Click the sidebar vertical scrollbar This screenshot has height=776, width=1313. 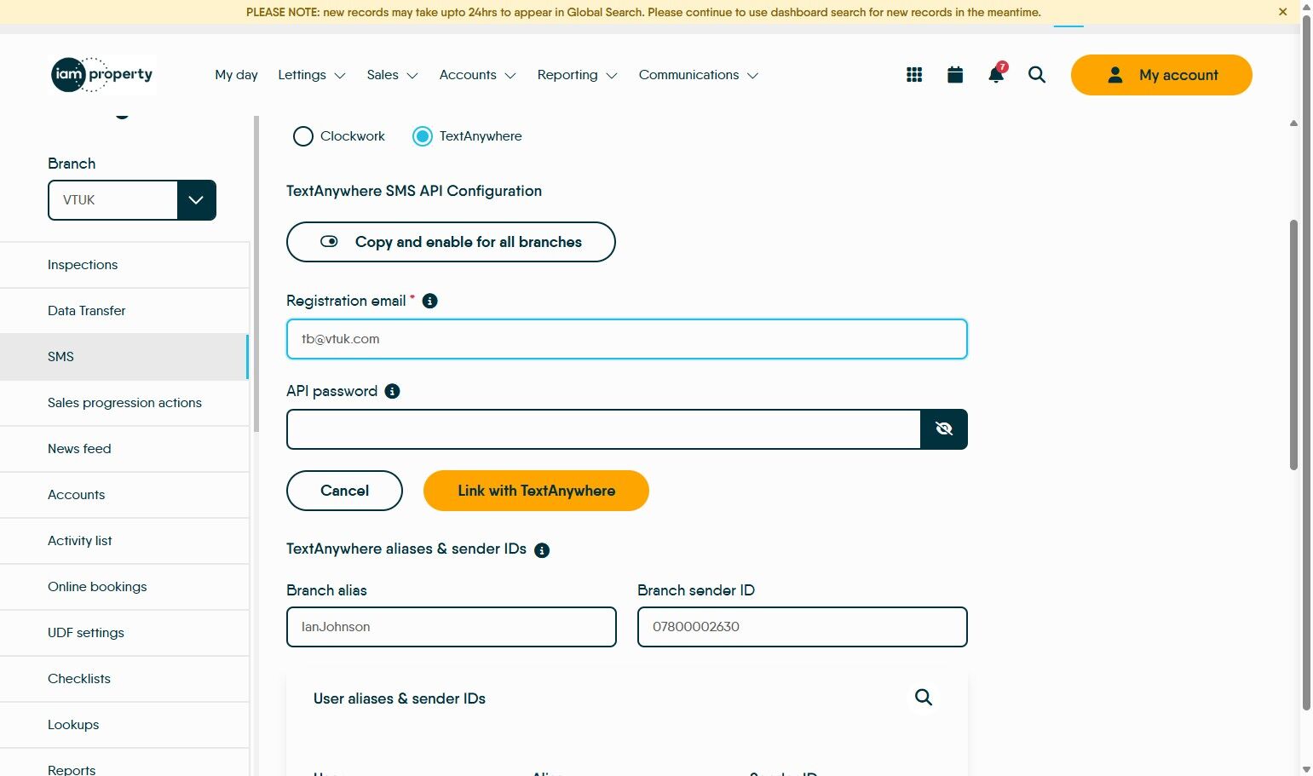tap(256, 273)
